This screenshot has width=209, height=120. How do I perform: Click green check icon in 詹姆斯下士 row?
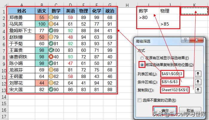point(51,30)
